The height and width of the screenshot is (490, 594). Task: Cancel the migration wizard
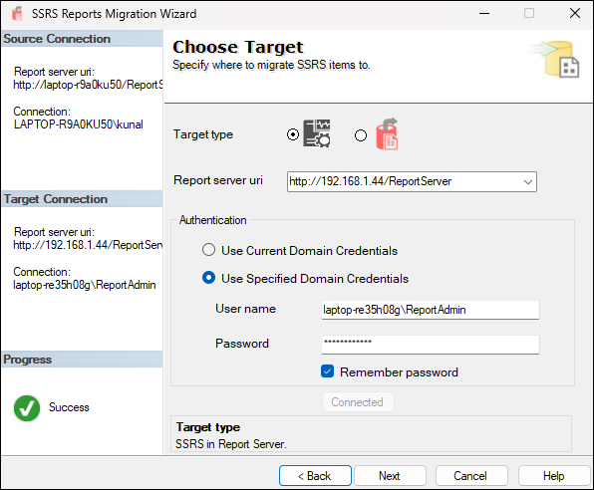click(x=471, y=476)
